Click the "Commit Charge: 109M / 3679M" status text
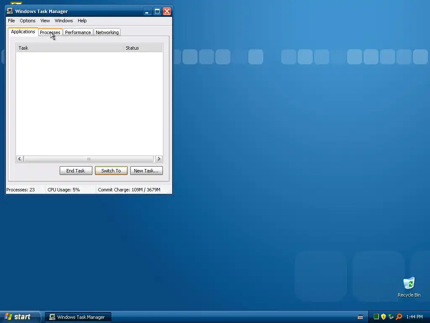 pyautogui.click(x=129, y=190)
